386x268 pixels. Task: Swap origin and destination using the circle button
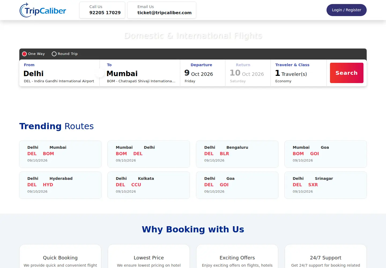[99, 73]
